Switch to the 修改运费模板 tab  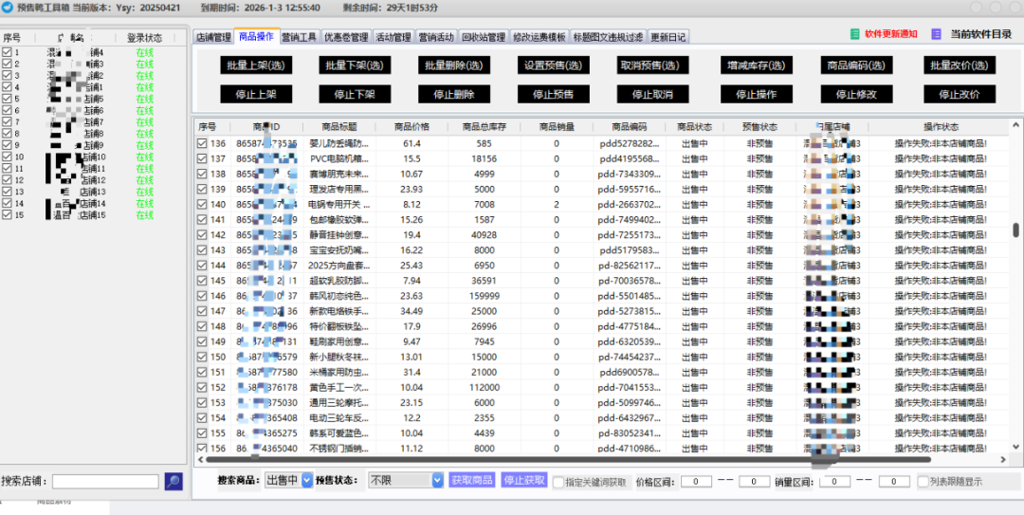pos(539,37)
